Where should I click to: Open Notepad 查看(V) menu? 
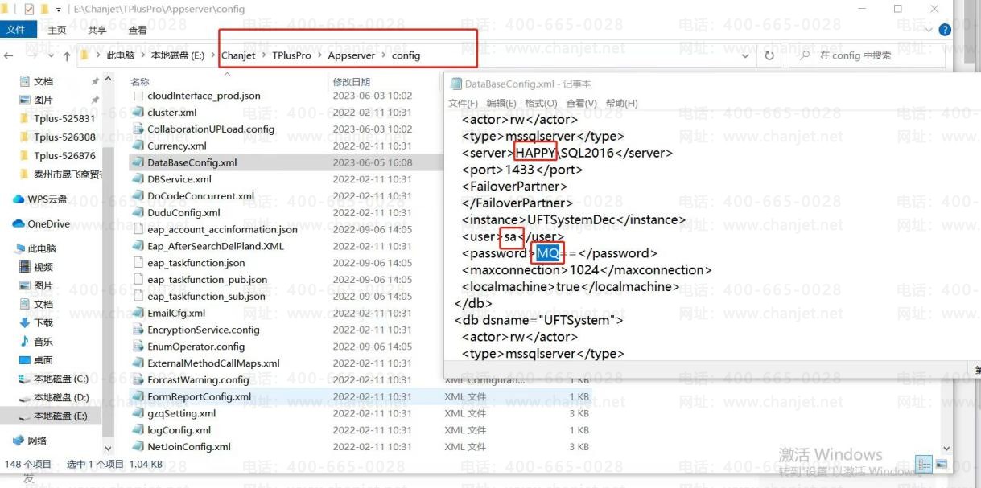tap(581, 104)
